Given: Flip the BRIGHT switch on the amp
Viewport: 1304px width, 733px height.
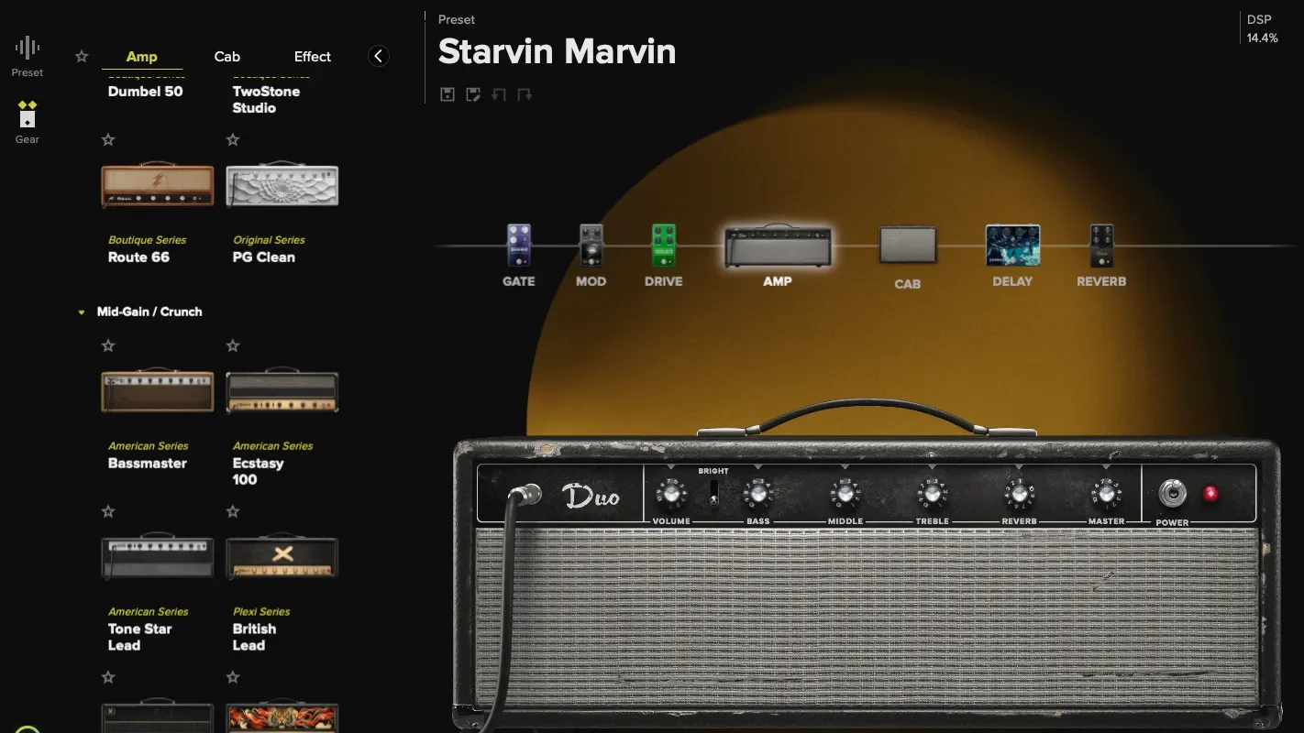Looking at the screenshot, I should point(714,495).
